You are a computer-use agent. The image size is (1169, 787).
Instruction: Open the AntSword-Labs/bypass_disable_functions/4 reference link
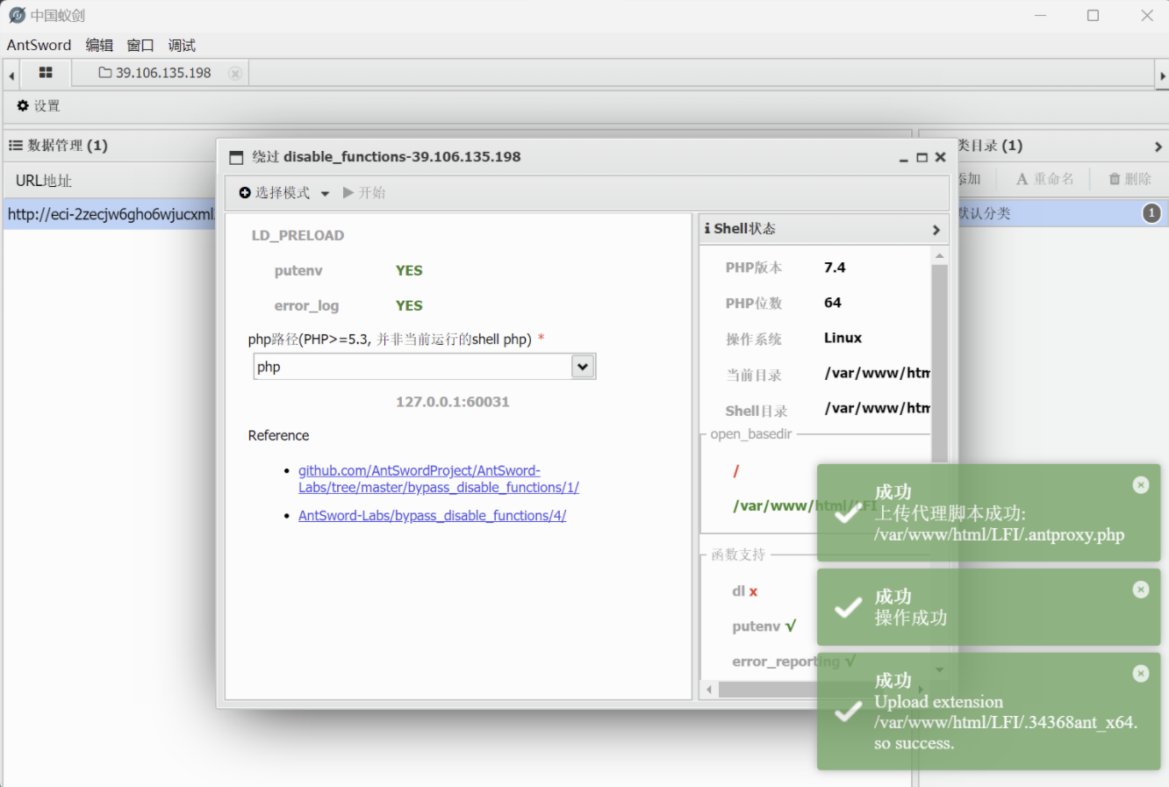(433, 515)
